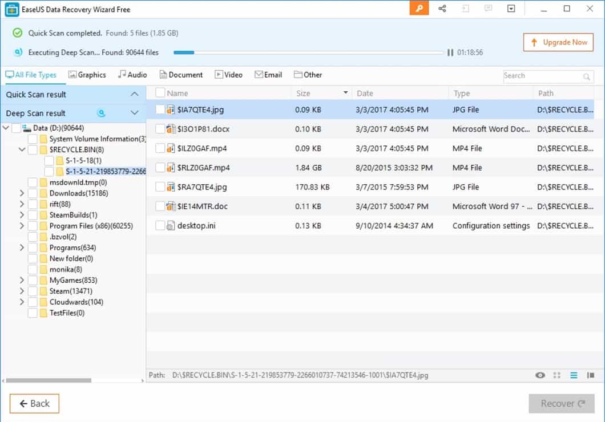Click the orange key activation icon
This screenshot has height=422, width=605.
point(419,8)
